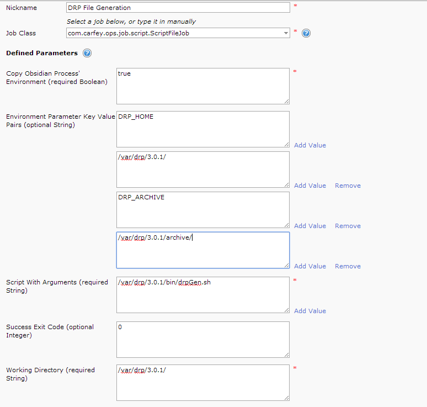Select the DRP_ARCHIVE key text area
Viewport: 427px width, 407px height.
[202, 209]
